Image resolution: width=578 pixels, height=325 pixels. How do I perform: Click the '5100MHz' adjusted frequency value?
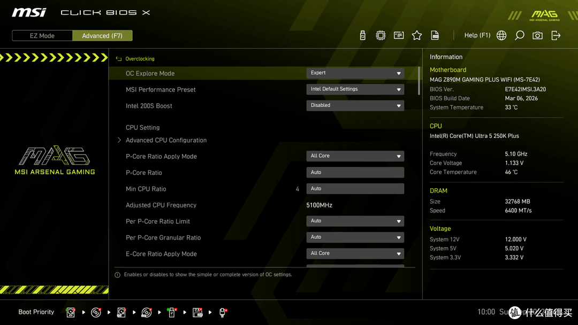point(319,205)
